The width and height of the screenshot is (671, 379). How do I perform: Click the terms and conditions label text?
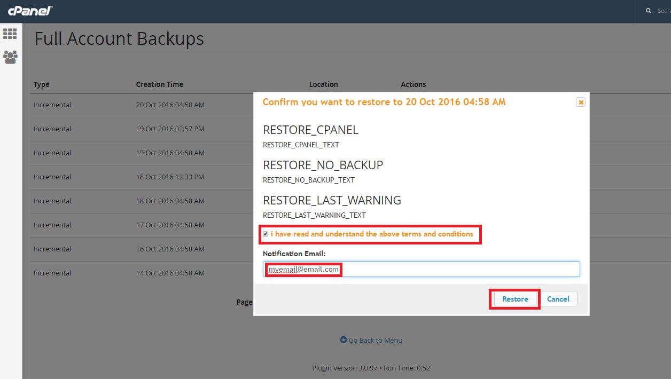[372, 234]
